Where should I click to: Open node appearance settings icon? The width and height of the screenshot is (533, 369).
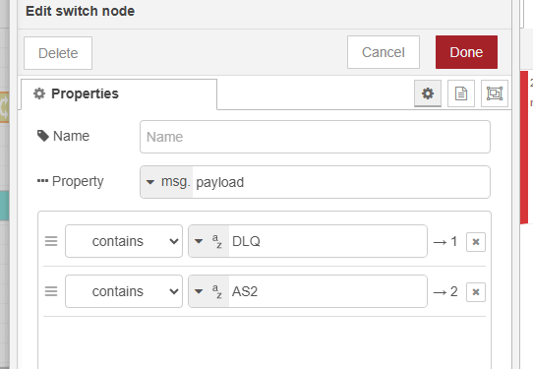495,93
